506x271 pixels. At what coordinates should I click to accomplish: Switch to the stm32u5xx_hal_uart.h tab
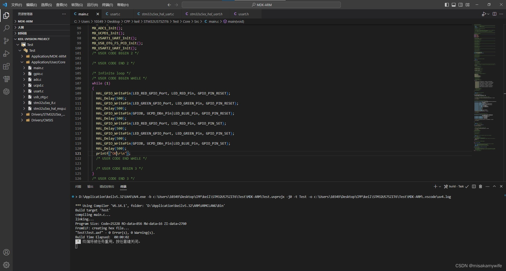pyautogui.click(x=206, y=14)
